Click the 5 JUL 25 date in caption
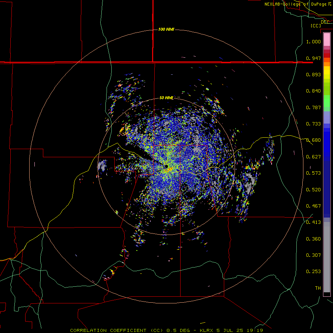This screenshot has height=333, width=333. click(x=231, y=330)
